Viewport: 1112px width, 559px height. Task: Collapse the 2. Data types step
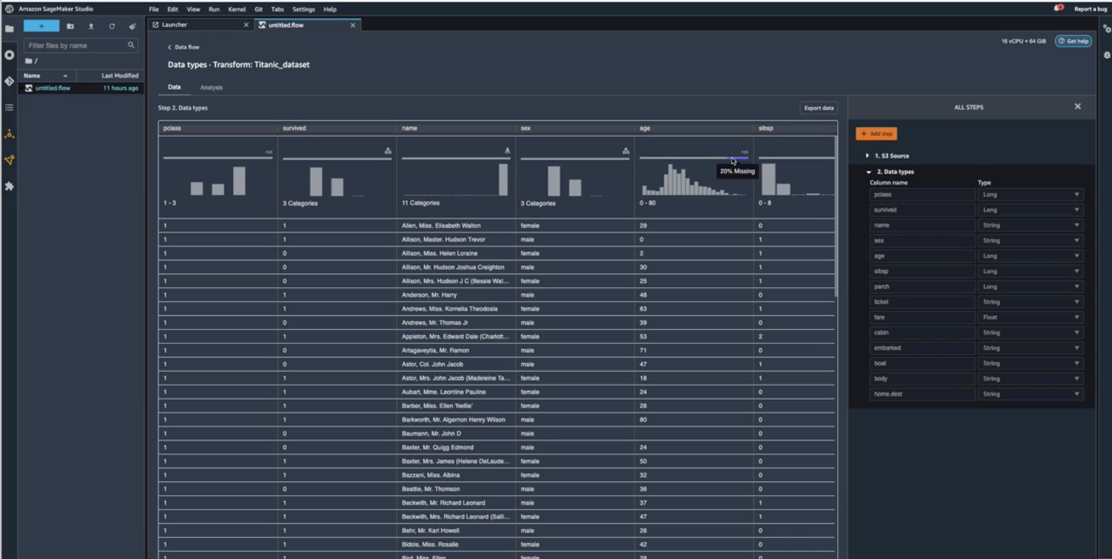tap(869, 172)
